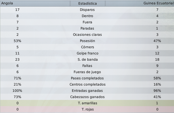174x113 pixels.
Task: Click the Posesión statistic label
Action: click(x=87, y=41)
